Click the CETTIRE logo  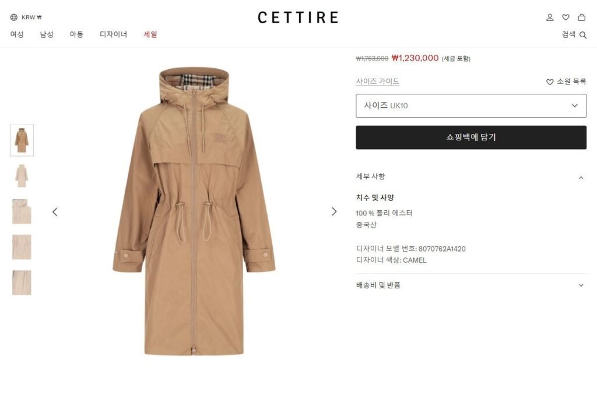(x=298, y=17)
